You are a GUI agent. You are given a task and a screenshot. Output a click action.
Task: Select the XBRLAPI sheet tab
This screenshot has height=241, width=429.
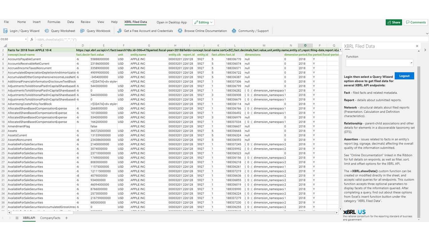pos(29,218)
